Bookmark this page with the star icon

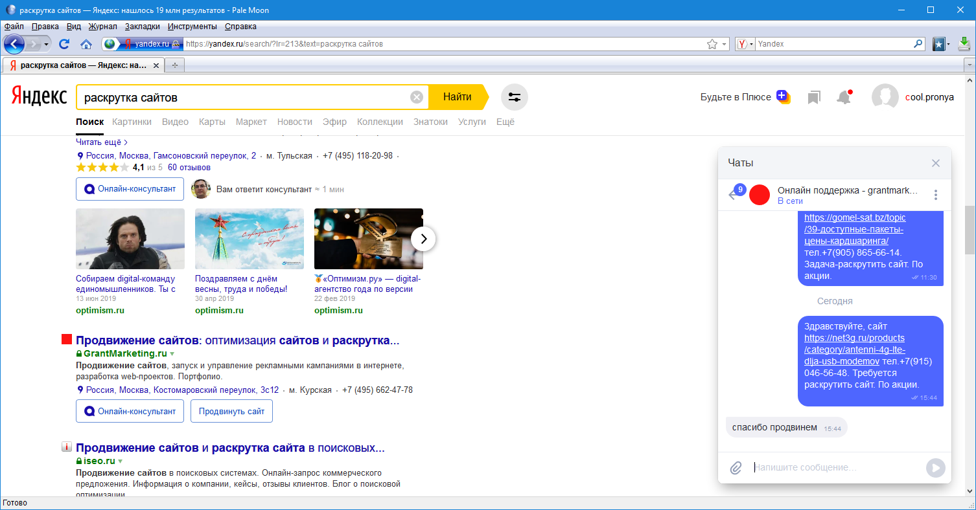coord(712,44)
